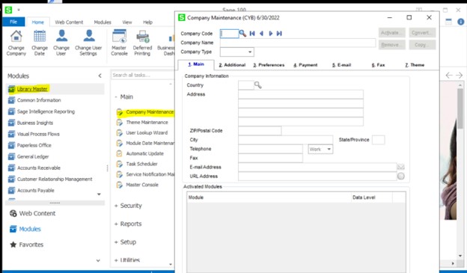
Task: Switch to the 2. Additional tab
Action: [x=232, y=65]
